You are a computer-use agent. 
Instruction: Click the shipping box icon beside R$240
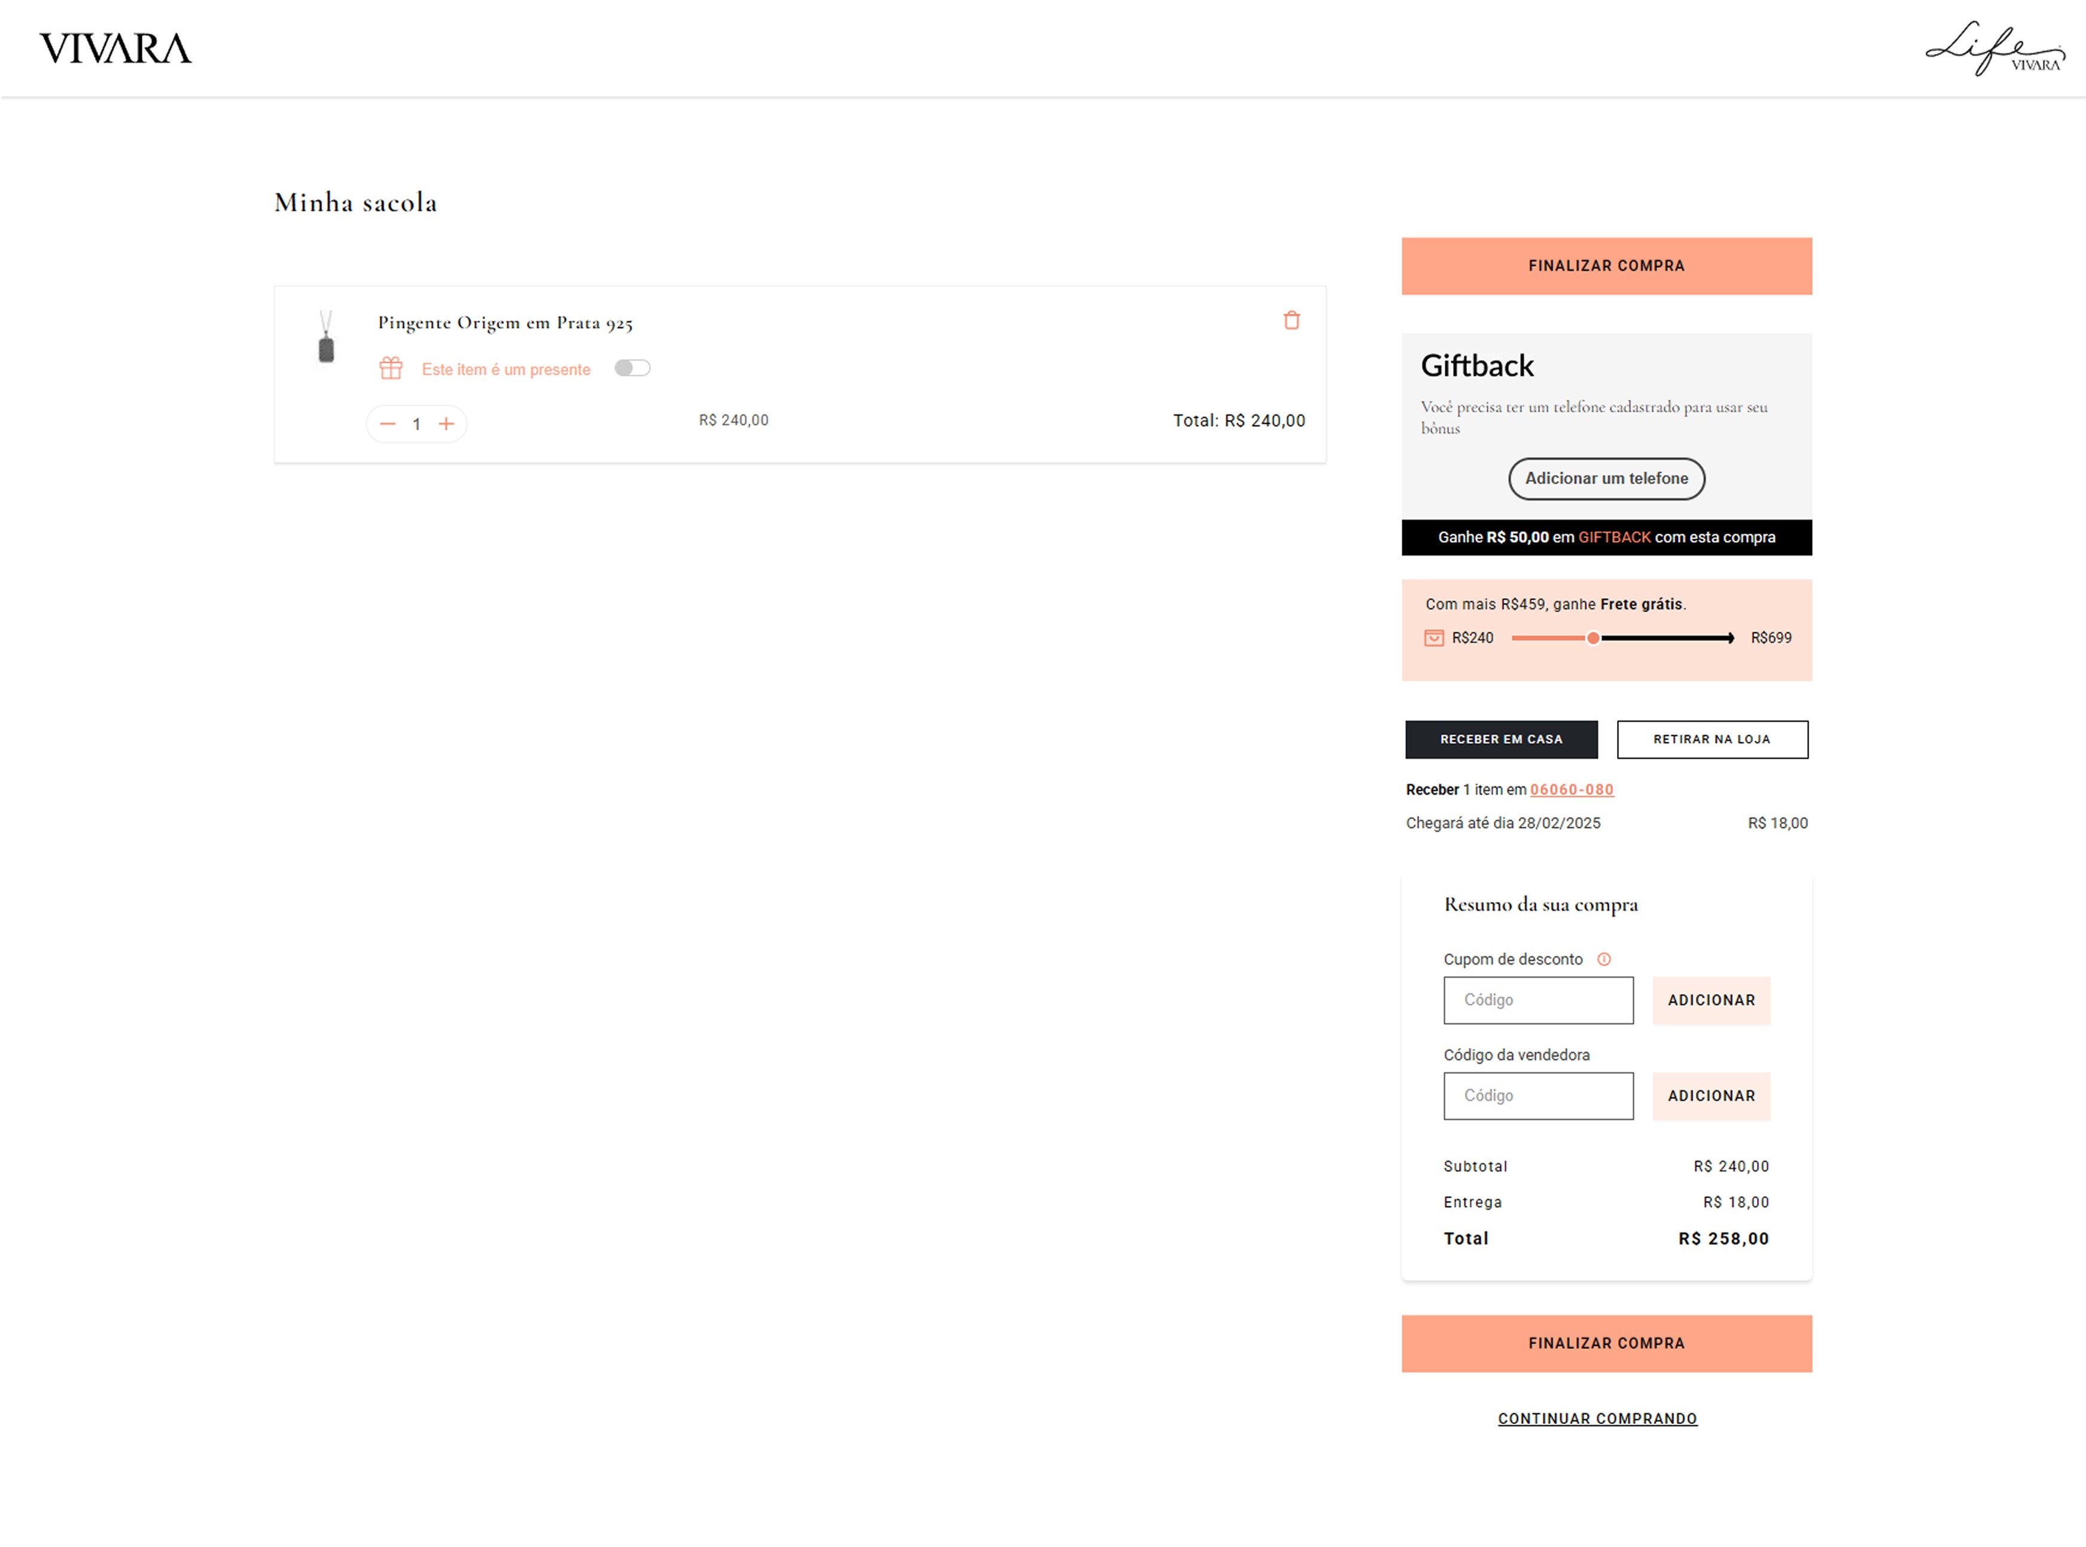[x=1433, y=637]
